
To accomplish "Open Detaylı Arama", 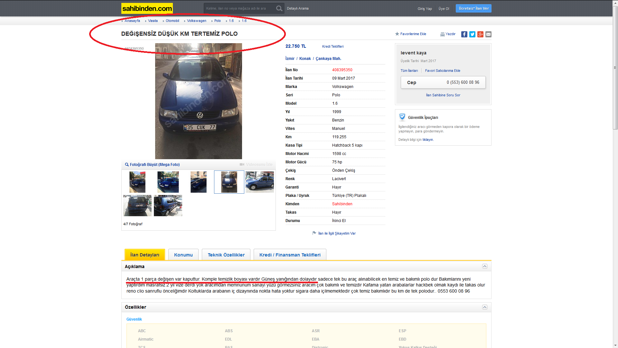I will (x=298, y=8).
